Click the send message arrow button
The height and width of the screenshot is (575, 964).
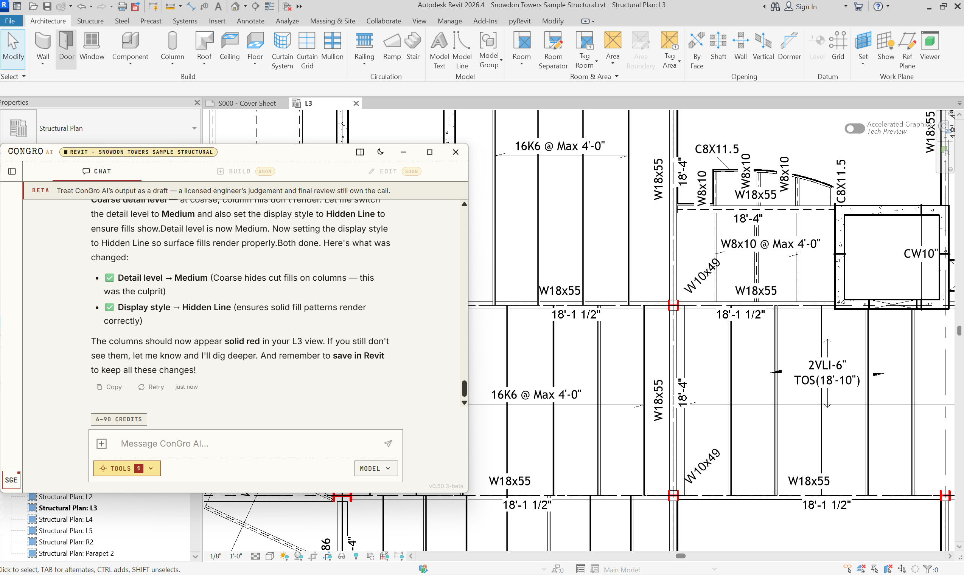click(388, 444)
